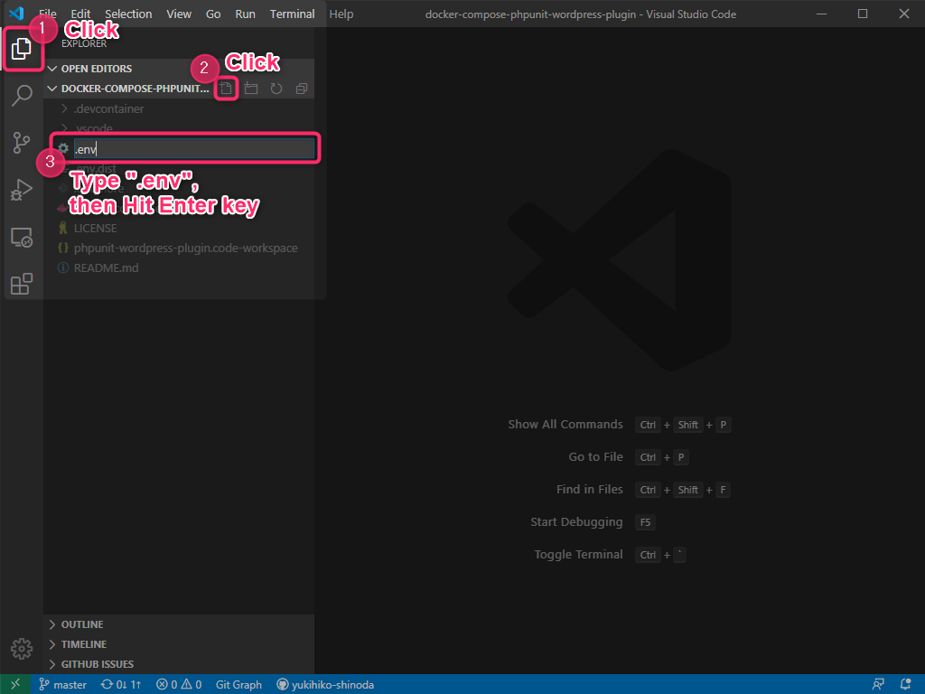This screenshot has width=925, height=694.
Task: Open the Run menu
Action: pyautogui.click(x=245, y=14)
